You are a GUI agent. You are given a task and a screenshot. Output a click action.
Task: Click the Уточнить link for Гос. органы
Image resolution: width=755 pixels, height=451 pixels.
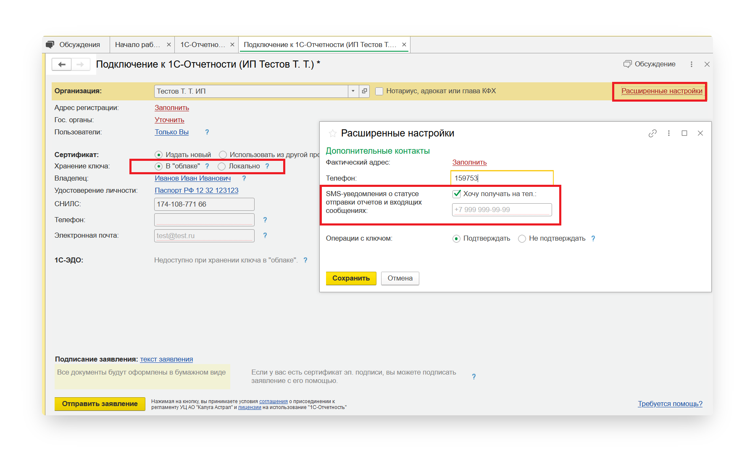point(169,120)
